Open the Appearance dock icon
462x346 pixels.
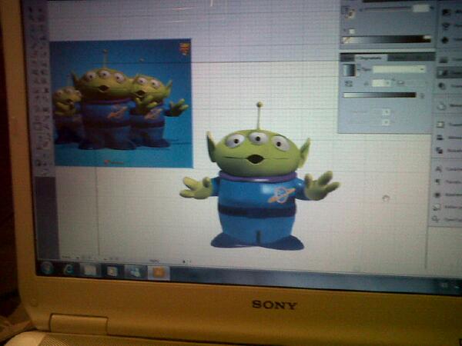tap(441, 106)
